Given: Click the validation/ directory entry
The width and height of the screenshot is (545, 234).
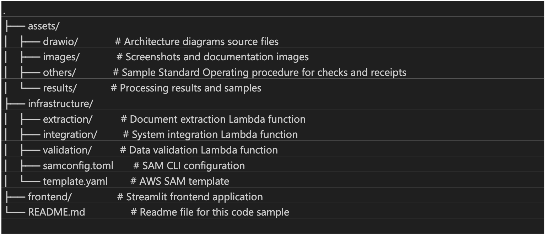Looking at the screenshot, I should 67,150.
